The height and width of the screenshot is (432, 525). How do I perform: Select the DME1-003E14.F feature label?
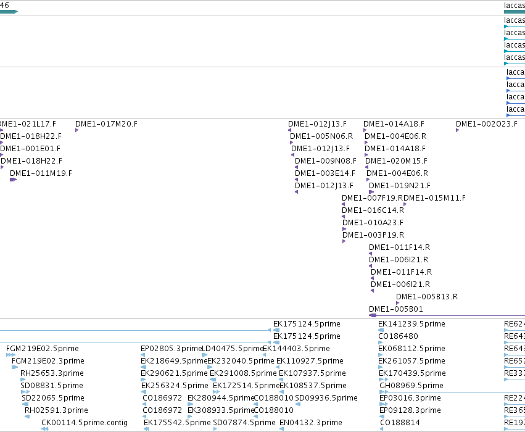click(325, 173)
